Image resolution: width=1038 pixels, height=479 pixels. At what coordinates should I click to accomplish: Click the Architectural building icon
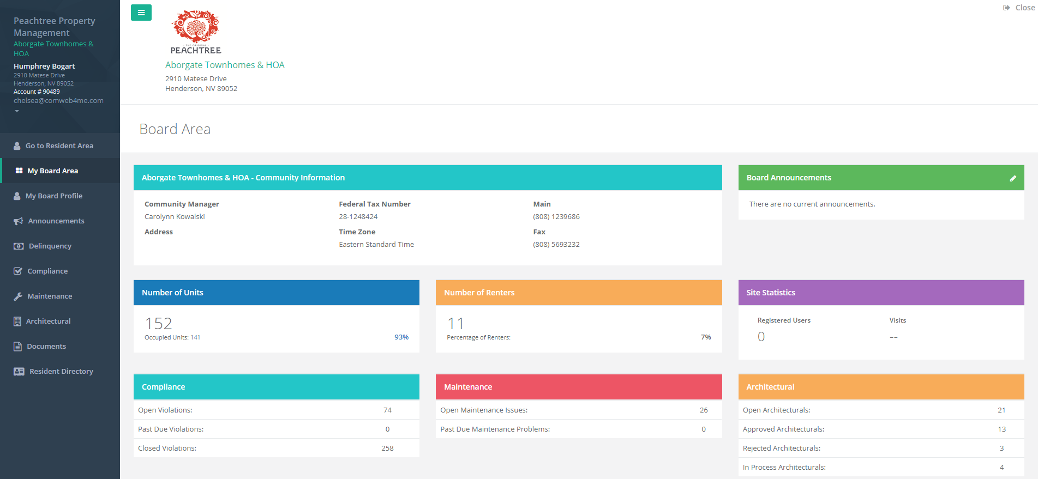17,322
